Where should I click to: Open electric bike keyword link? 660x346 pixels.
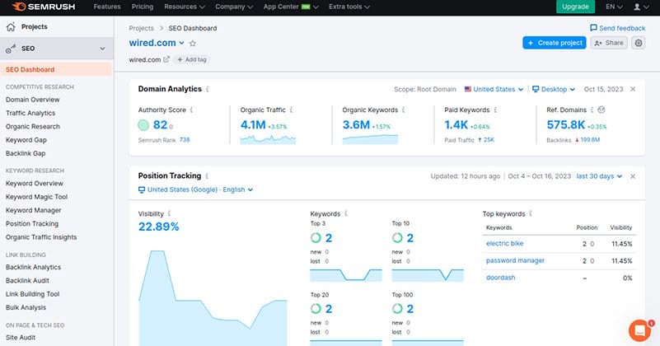(504, 244)
